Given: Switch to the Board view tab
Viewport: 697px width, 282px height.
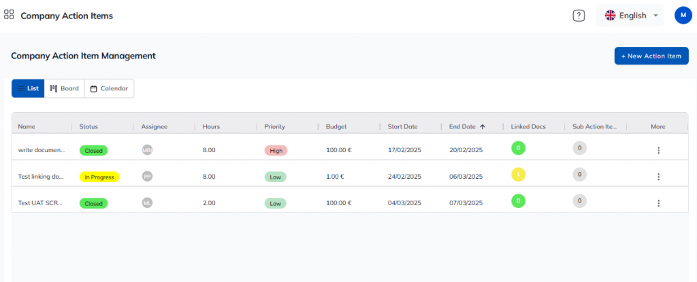Looking at the screenshot, I should click(65, 88).
